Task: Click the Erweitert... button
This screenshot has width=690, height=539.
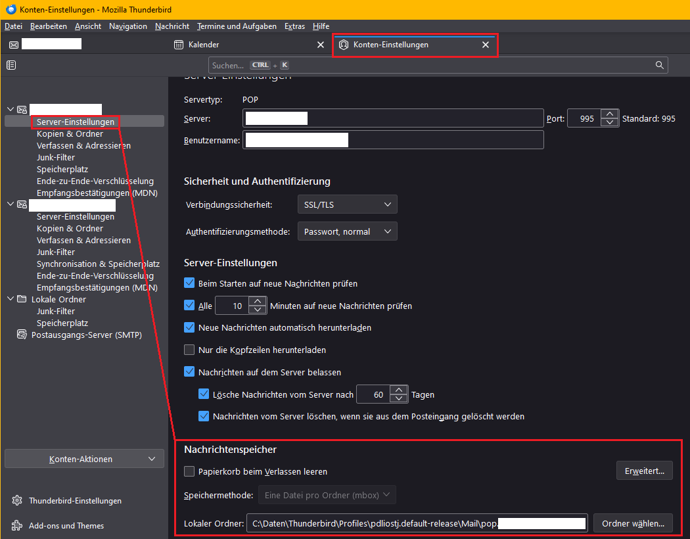Action: [644, 470]
